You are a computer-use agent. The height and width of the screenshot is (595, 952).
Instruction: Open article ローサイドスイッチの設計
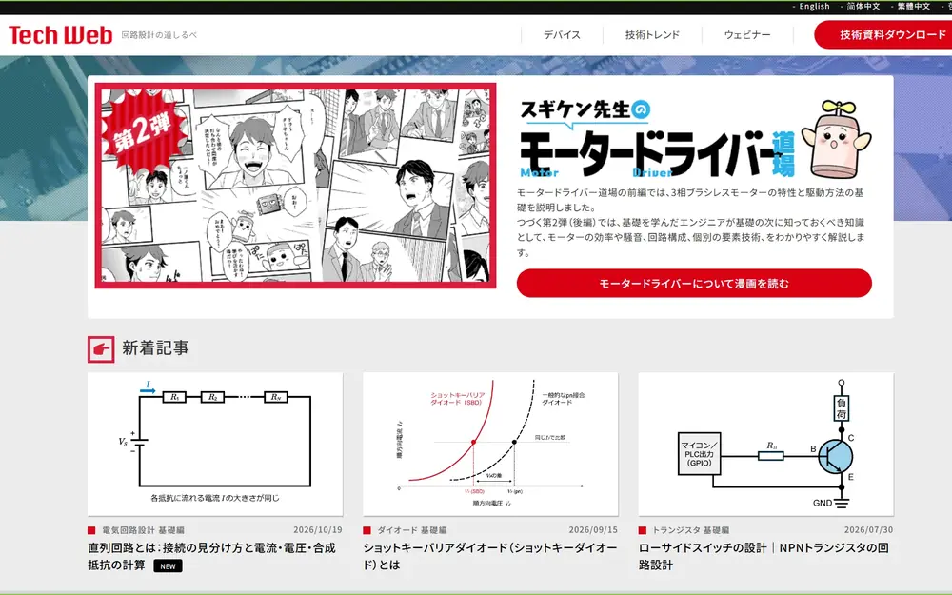click(x=764, y=556)
